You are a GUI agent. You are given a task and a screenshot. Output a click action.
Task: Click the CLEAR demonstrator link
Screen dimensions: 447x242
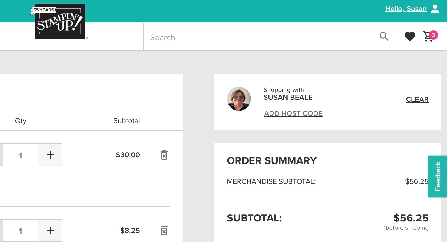point(417,99)
